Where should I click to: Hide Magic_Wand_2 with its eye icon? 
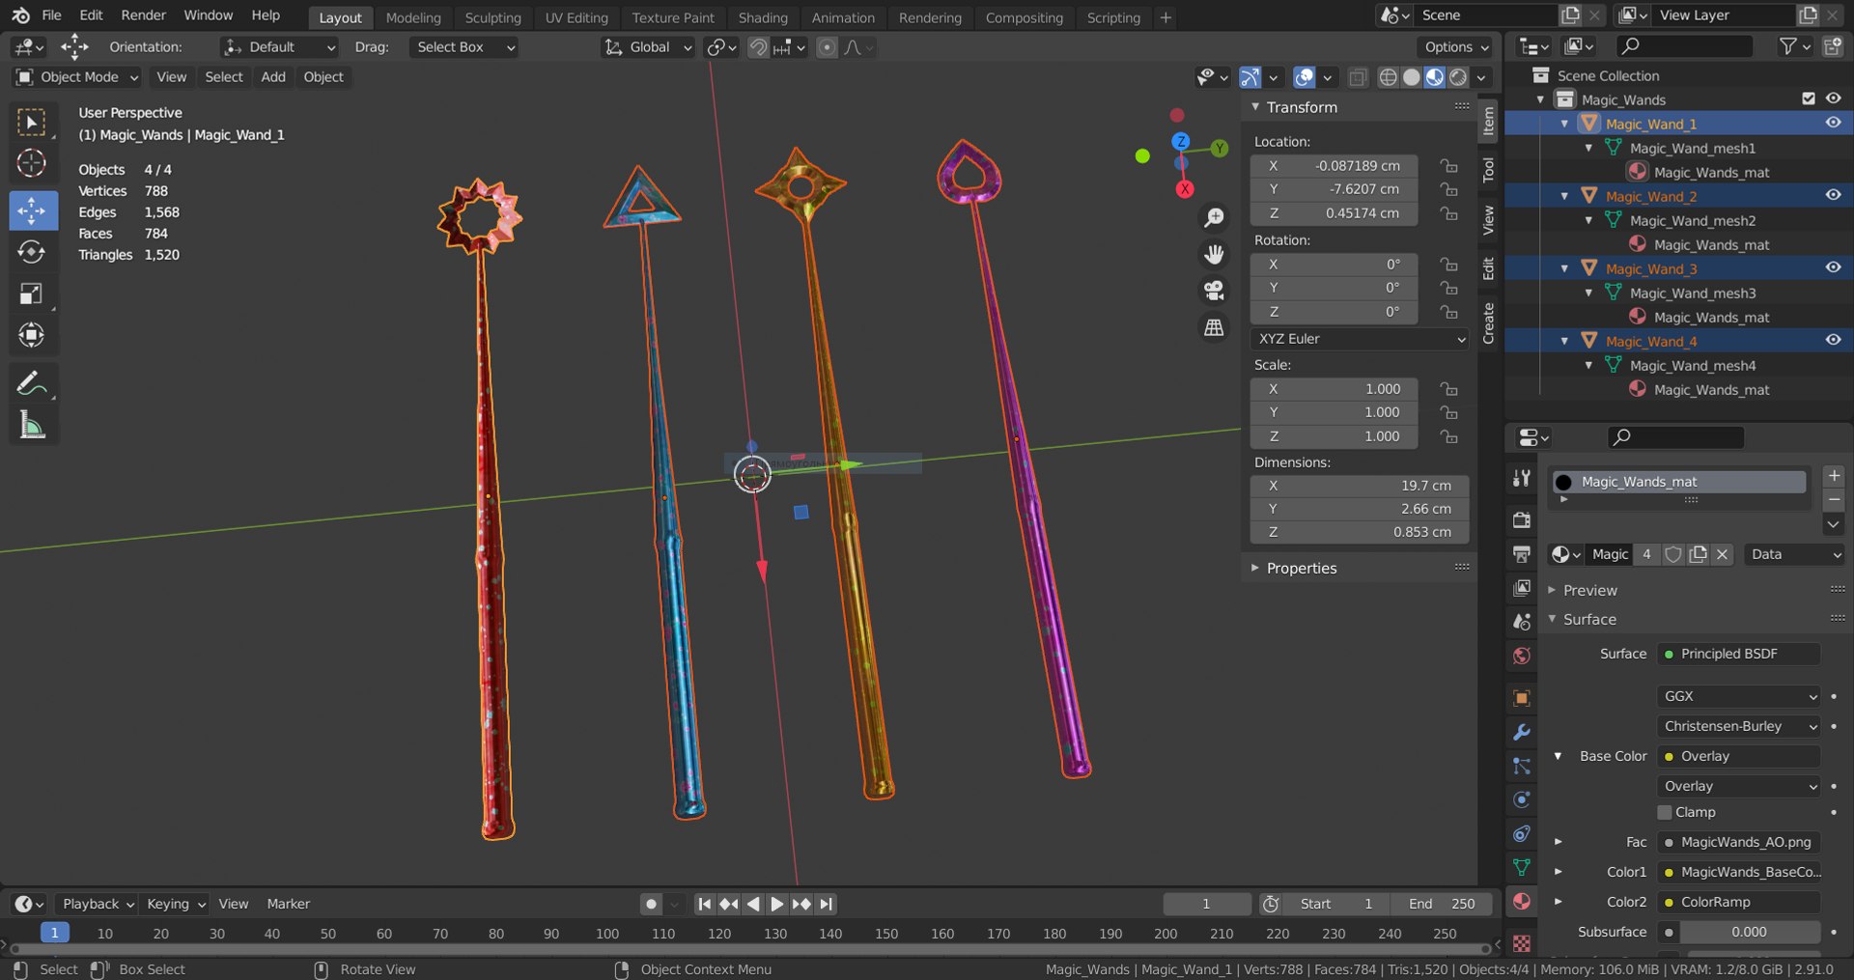point(1833,195)
